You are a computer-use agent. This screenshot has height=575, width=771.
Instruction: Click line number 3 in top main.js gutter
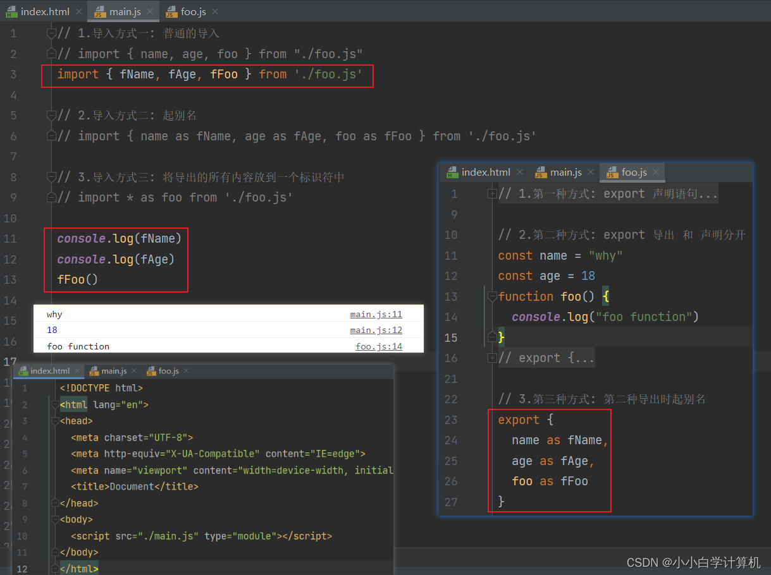pos(14,75)
